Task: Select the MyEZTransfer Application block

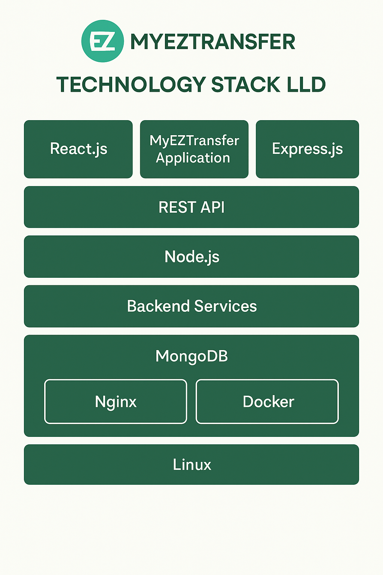Action: [x=194, y=149]
